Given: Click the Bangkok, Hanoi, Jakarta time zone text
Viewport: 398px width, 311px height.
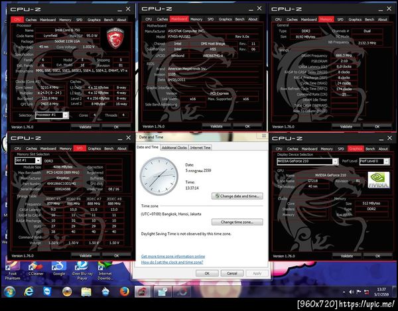Looking at the screenshot, I should pyautogui.click(x=171, y=214).
